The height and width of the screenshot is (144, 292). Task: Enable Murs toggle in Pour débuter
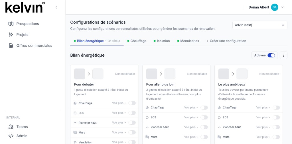point(132,133)
